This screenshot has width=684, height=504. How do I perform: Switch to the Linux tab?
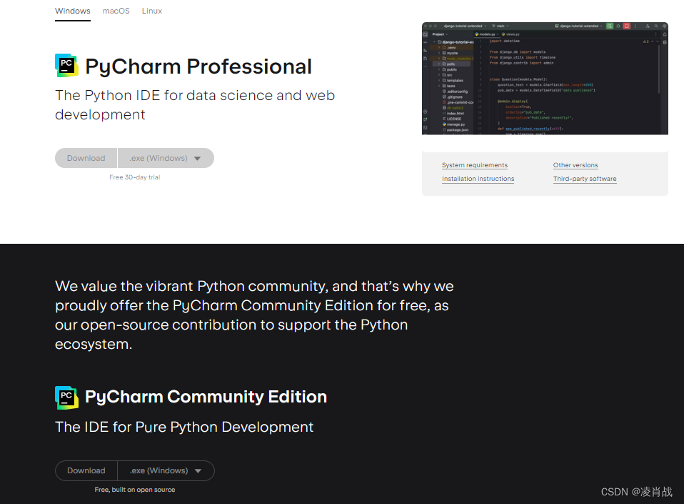[x=152, y=11]
